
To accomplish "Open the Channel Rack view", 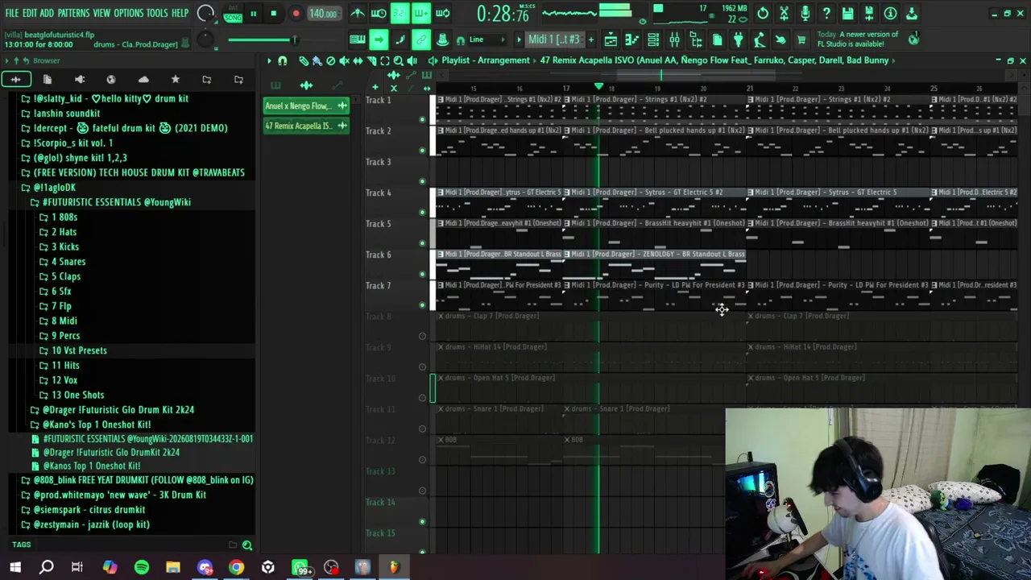I will (x=653, y=39).
